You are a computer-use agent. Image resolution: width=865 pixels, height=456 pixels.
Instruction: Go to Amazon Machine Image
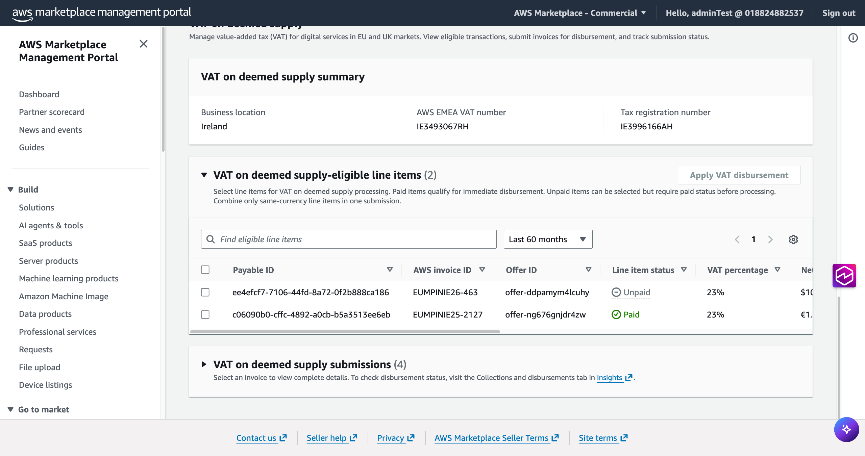[64, 296]
